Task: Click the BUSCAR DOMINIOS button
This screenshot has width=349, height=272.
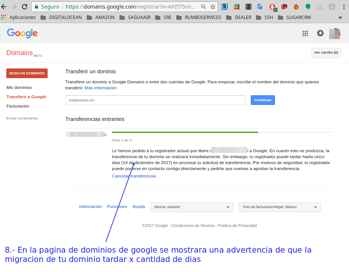Action: [x=27, y=73]
